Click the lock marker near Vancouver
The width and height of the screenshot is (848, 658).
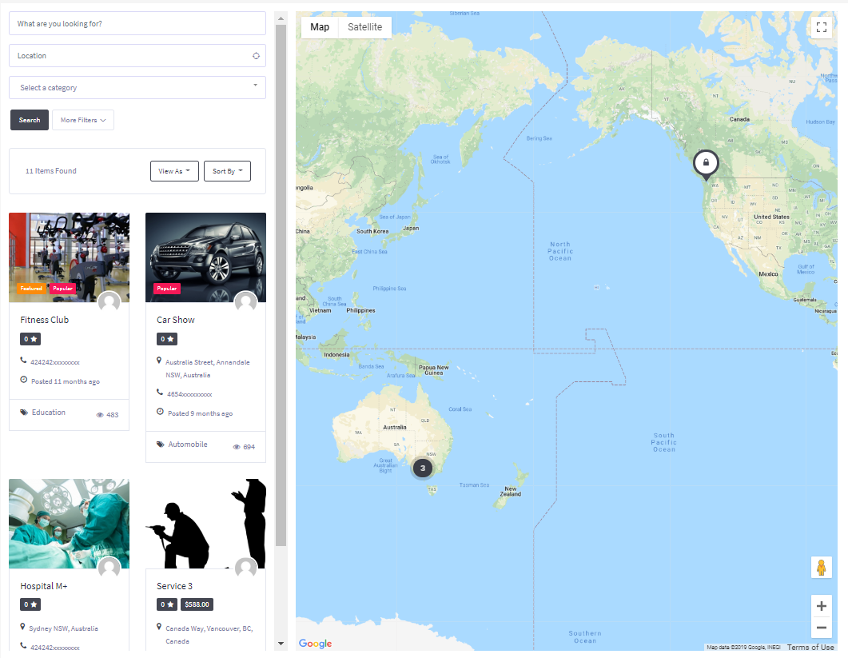tap(706, 164)
